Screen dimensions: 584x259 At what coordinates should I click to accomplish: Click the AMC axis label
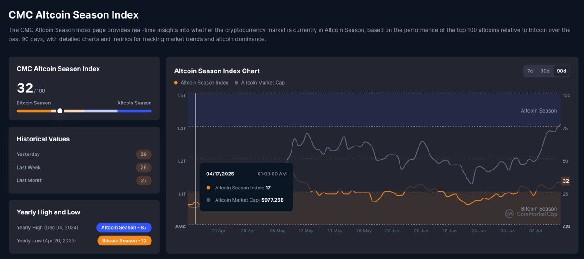[x=180, y=226]
